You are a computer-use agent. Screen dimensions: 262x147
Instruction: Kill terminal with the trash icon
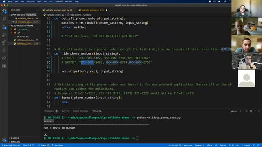(x=251, y=111)
